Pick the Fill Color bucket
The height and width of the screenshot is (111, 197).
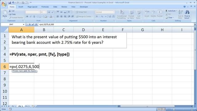46,16
